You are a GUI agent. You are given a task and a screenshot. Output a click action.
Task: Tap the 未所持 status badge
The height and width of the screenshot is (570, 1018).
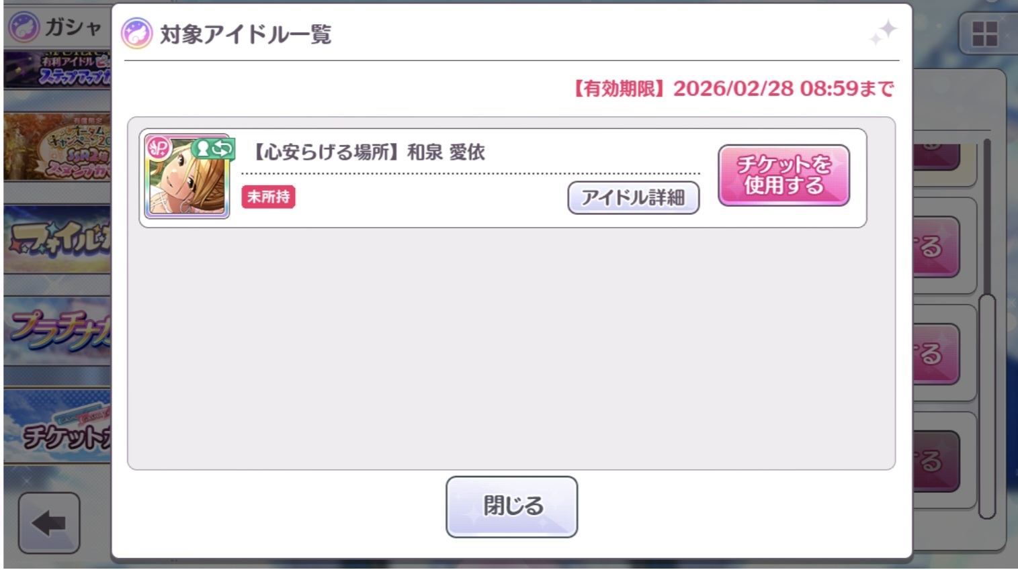[268, 197]
